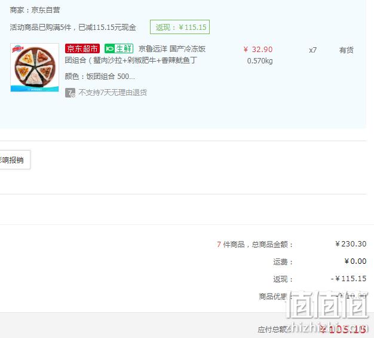Click the 影响报销 partial button
374x338 pixels.
[13, 160]
